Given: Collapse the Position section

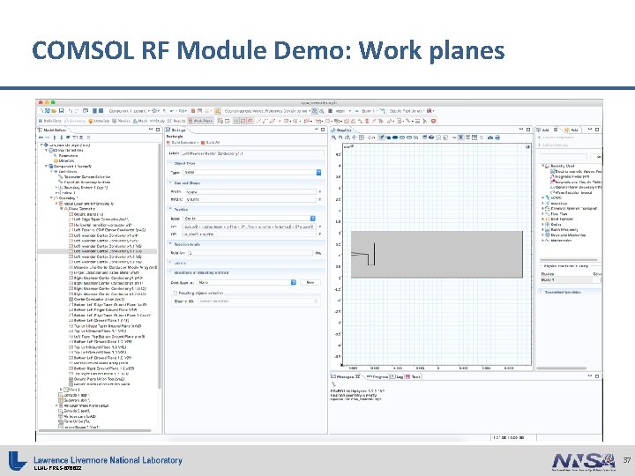Looking at the screenshot, I should 170,209.
